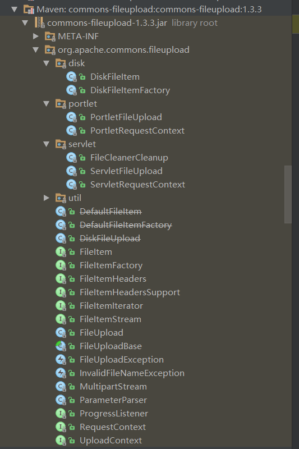The width and height of the screenshot is (299, 449).
Task: Click the 'library root' label
Action: [x=195, y=23]
